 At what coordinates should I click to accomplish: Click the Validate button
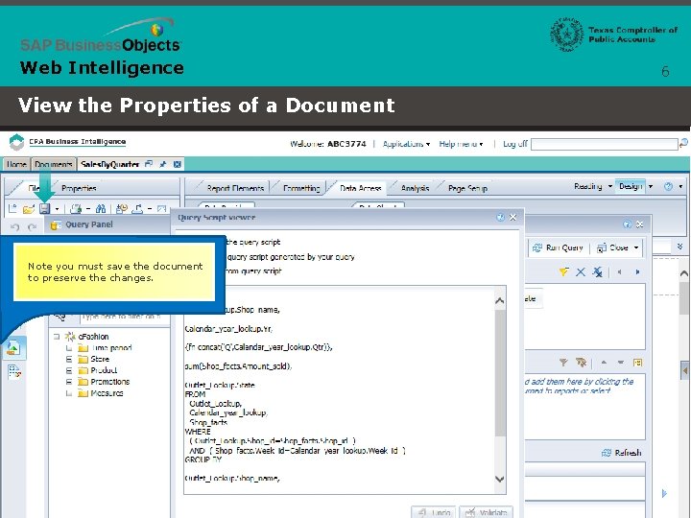pyautogui.click(x=486, y=512)
